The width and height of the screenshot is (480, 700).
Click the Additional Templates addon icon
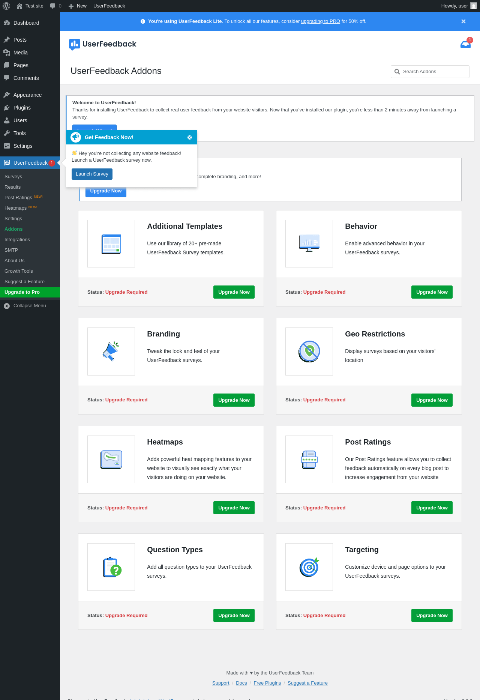tap(111, 244)
